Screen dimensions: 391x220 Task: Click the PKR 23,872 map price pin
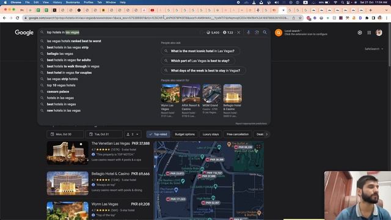tap(175, 174)
